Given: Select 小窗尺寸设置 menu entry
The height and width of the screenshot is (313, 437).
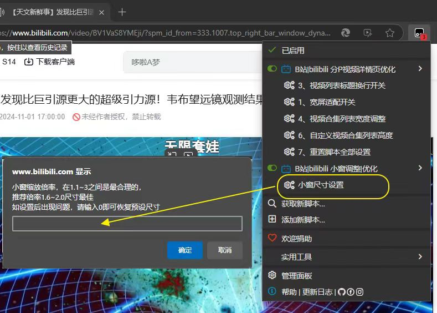Looking at the screenshot, I should (x=321, y=185).
